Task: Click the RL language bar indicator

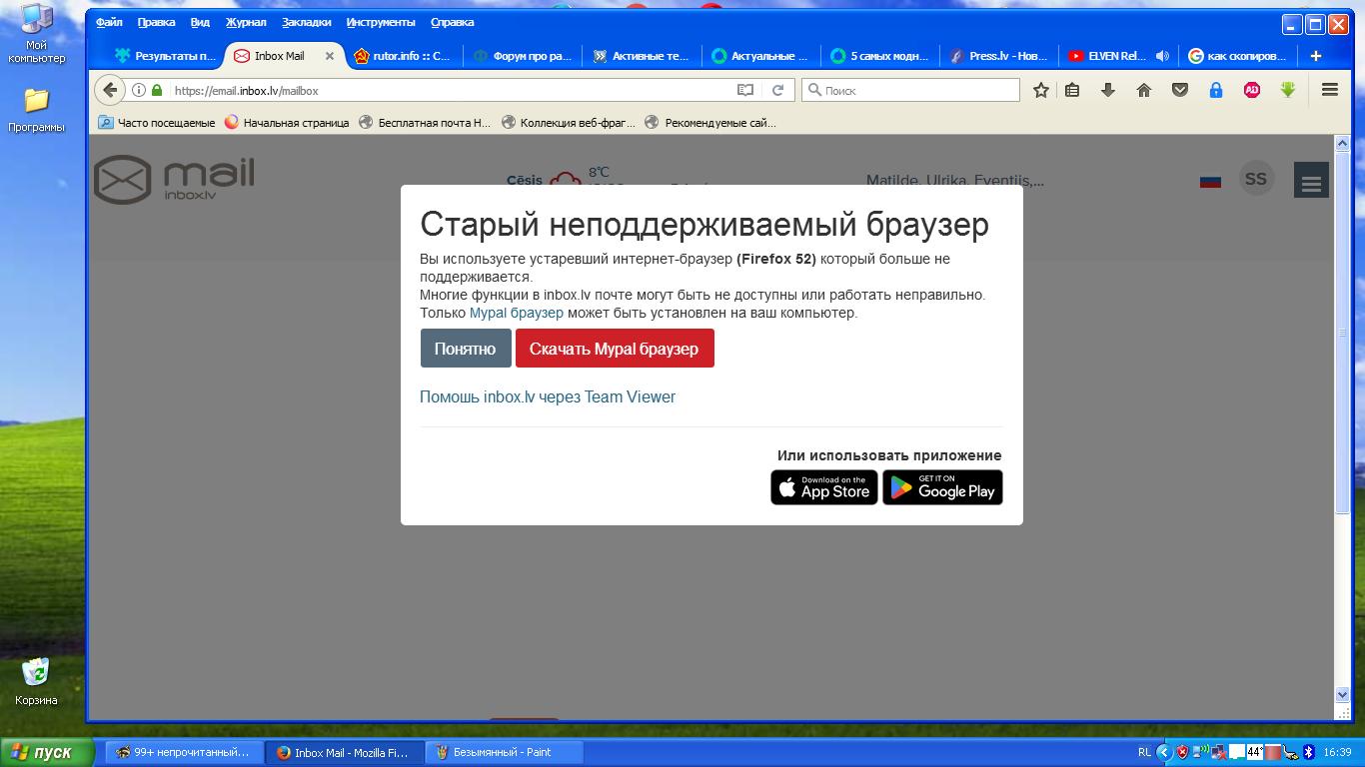Action: pos(1144,752)
